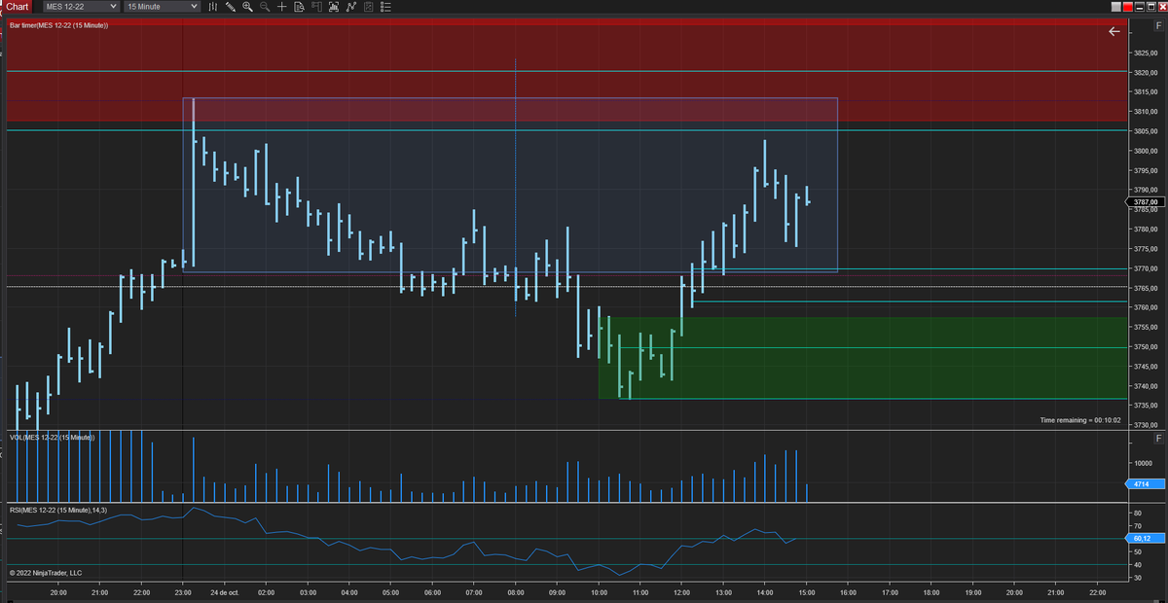Screen dimensions: 1168x603
Task: Click the zoom in magnifier icon
Action: [247, 7]
